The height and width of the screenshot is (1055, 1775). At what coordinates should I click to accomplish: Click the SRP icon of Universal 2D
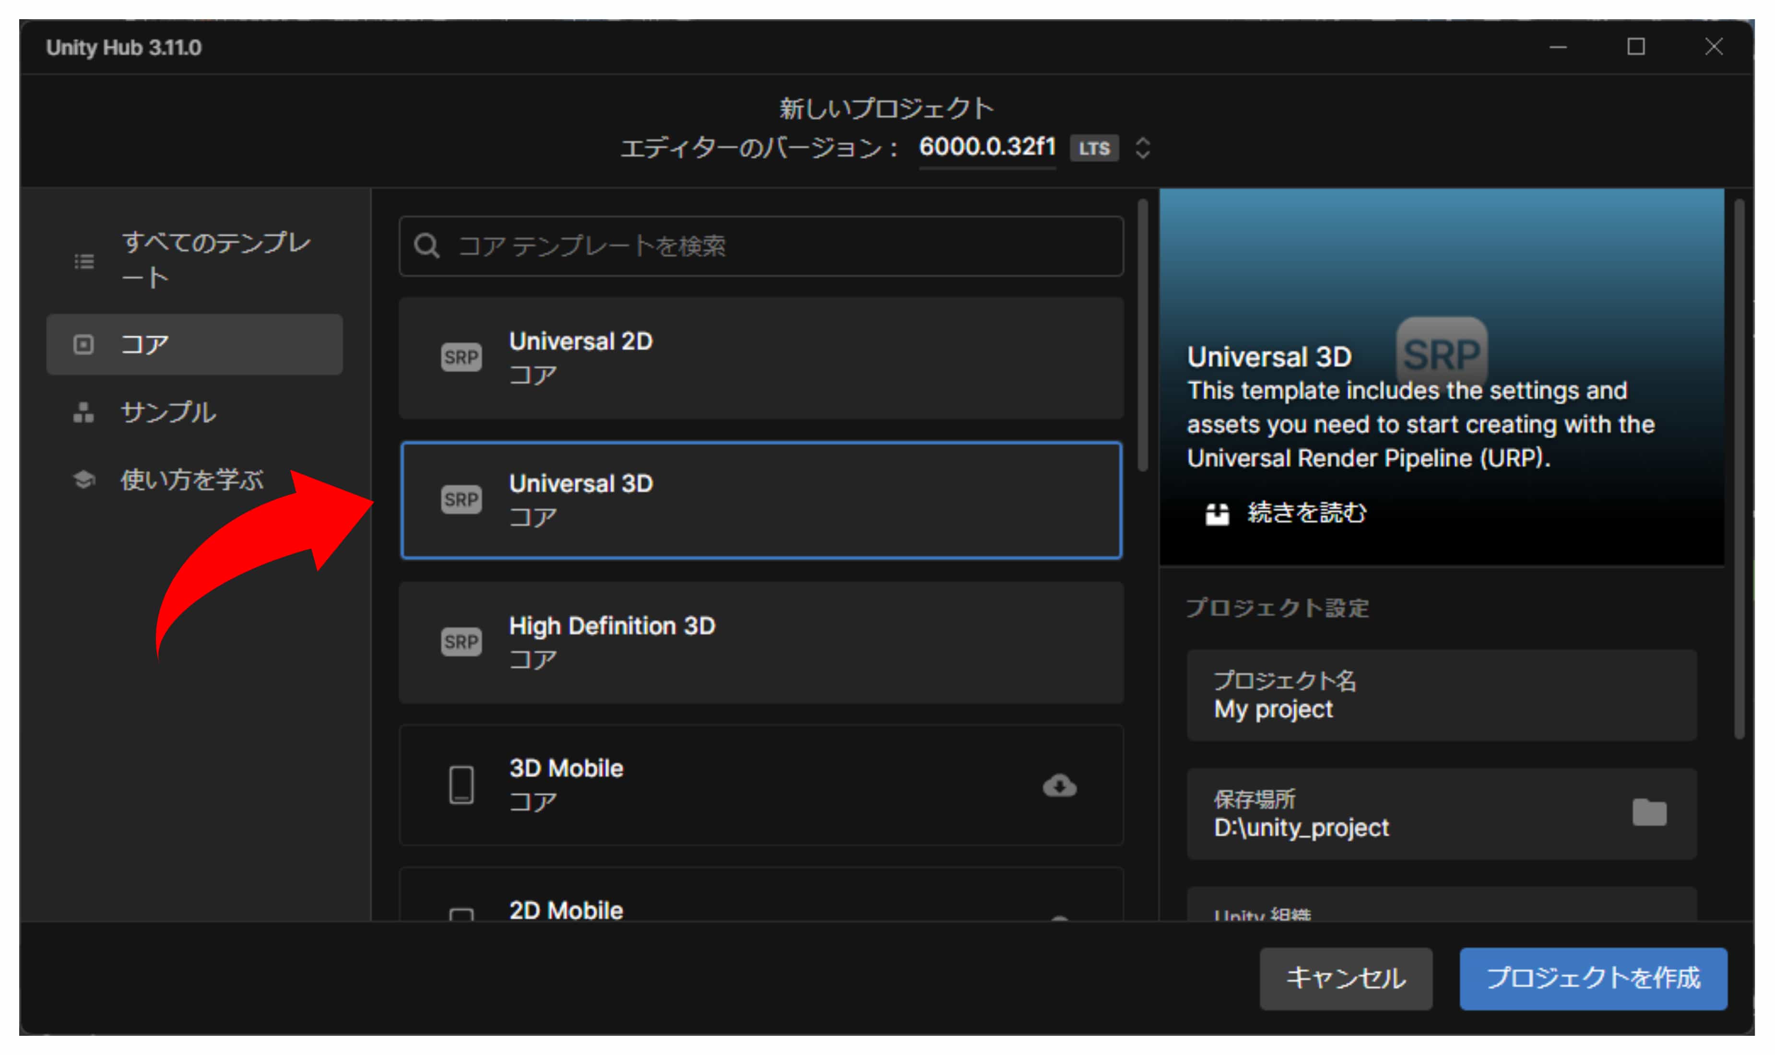click(x=461, y=357)
